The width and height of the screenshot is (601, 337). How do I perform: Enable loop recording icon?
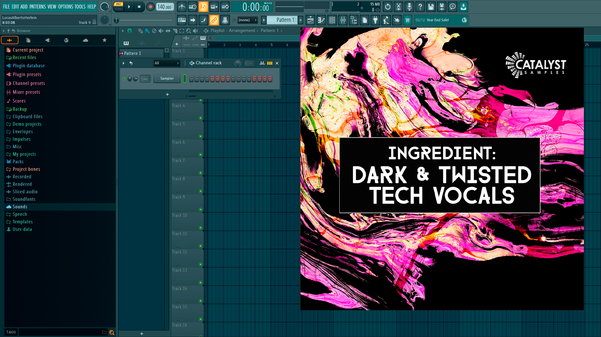[225, 7]
